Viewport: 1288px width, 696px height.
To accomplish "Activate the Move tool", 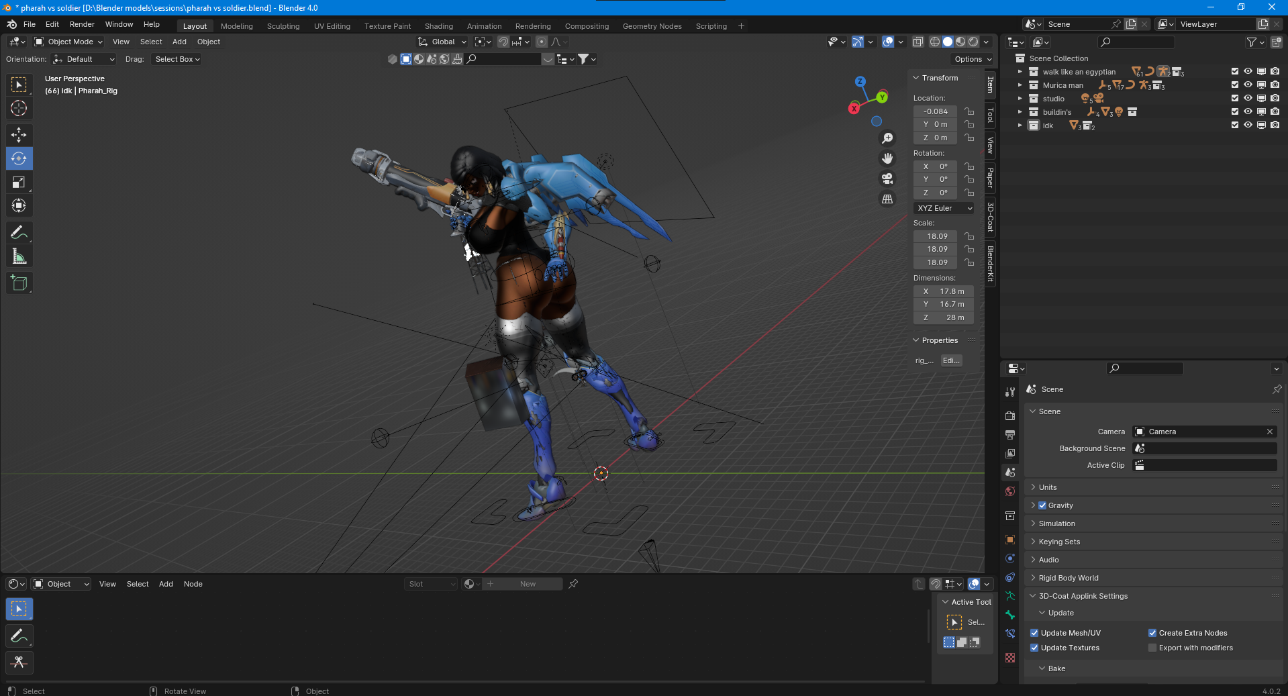I will [x=19, y=135].
